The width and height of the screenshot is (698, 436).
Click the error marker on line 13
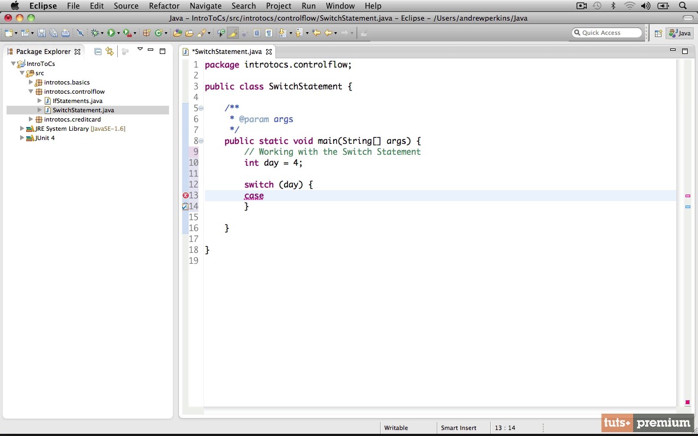click(185, 195)
